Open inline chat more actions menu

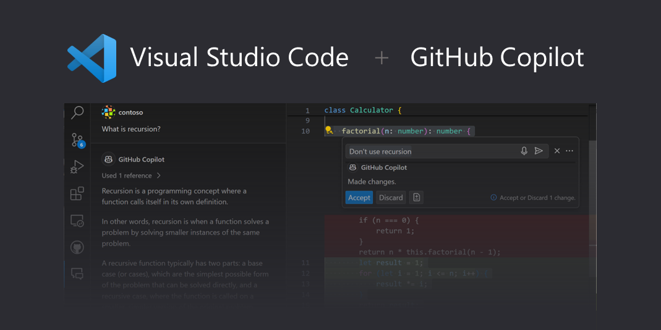[569, 151]
